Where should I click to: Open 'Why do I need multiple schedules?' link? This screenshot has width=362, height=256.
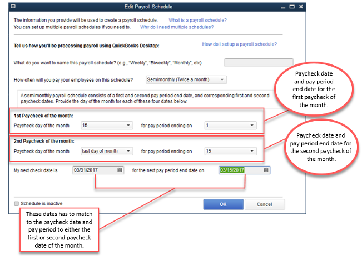[x=177, y=27]
